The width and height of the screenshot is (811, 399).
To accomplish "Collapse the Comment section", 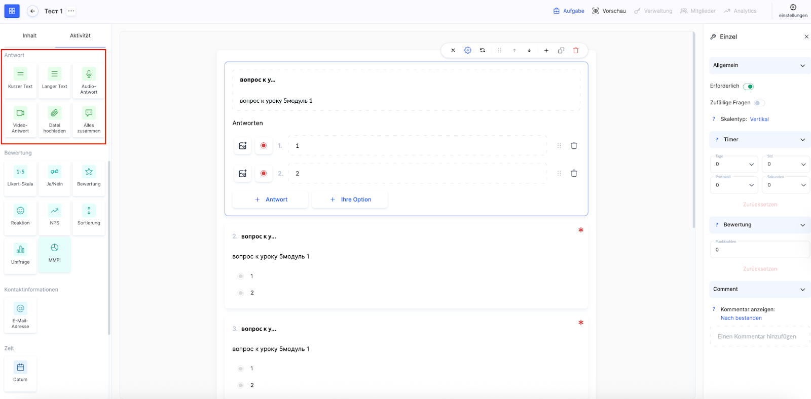I will pyautogui.click(x=759, y=289).
